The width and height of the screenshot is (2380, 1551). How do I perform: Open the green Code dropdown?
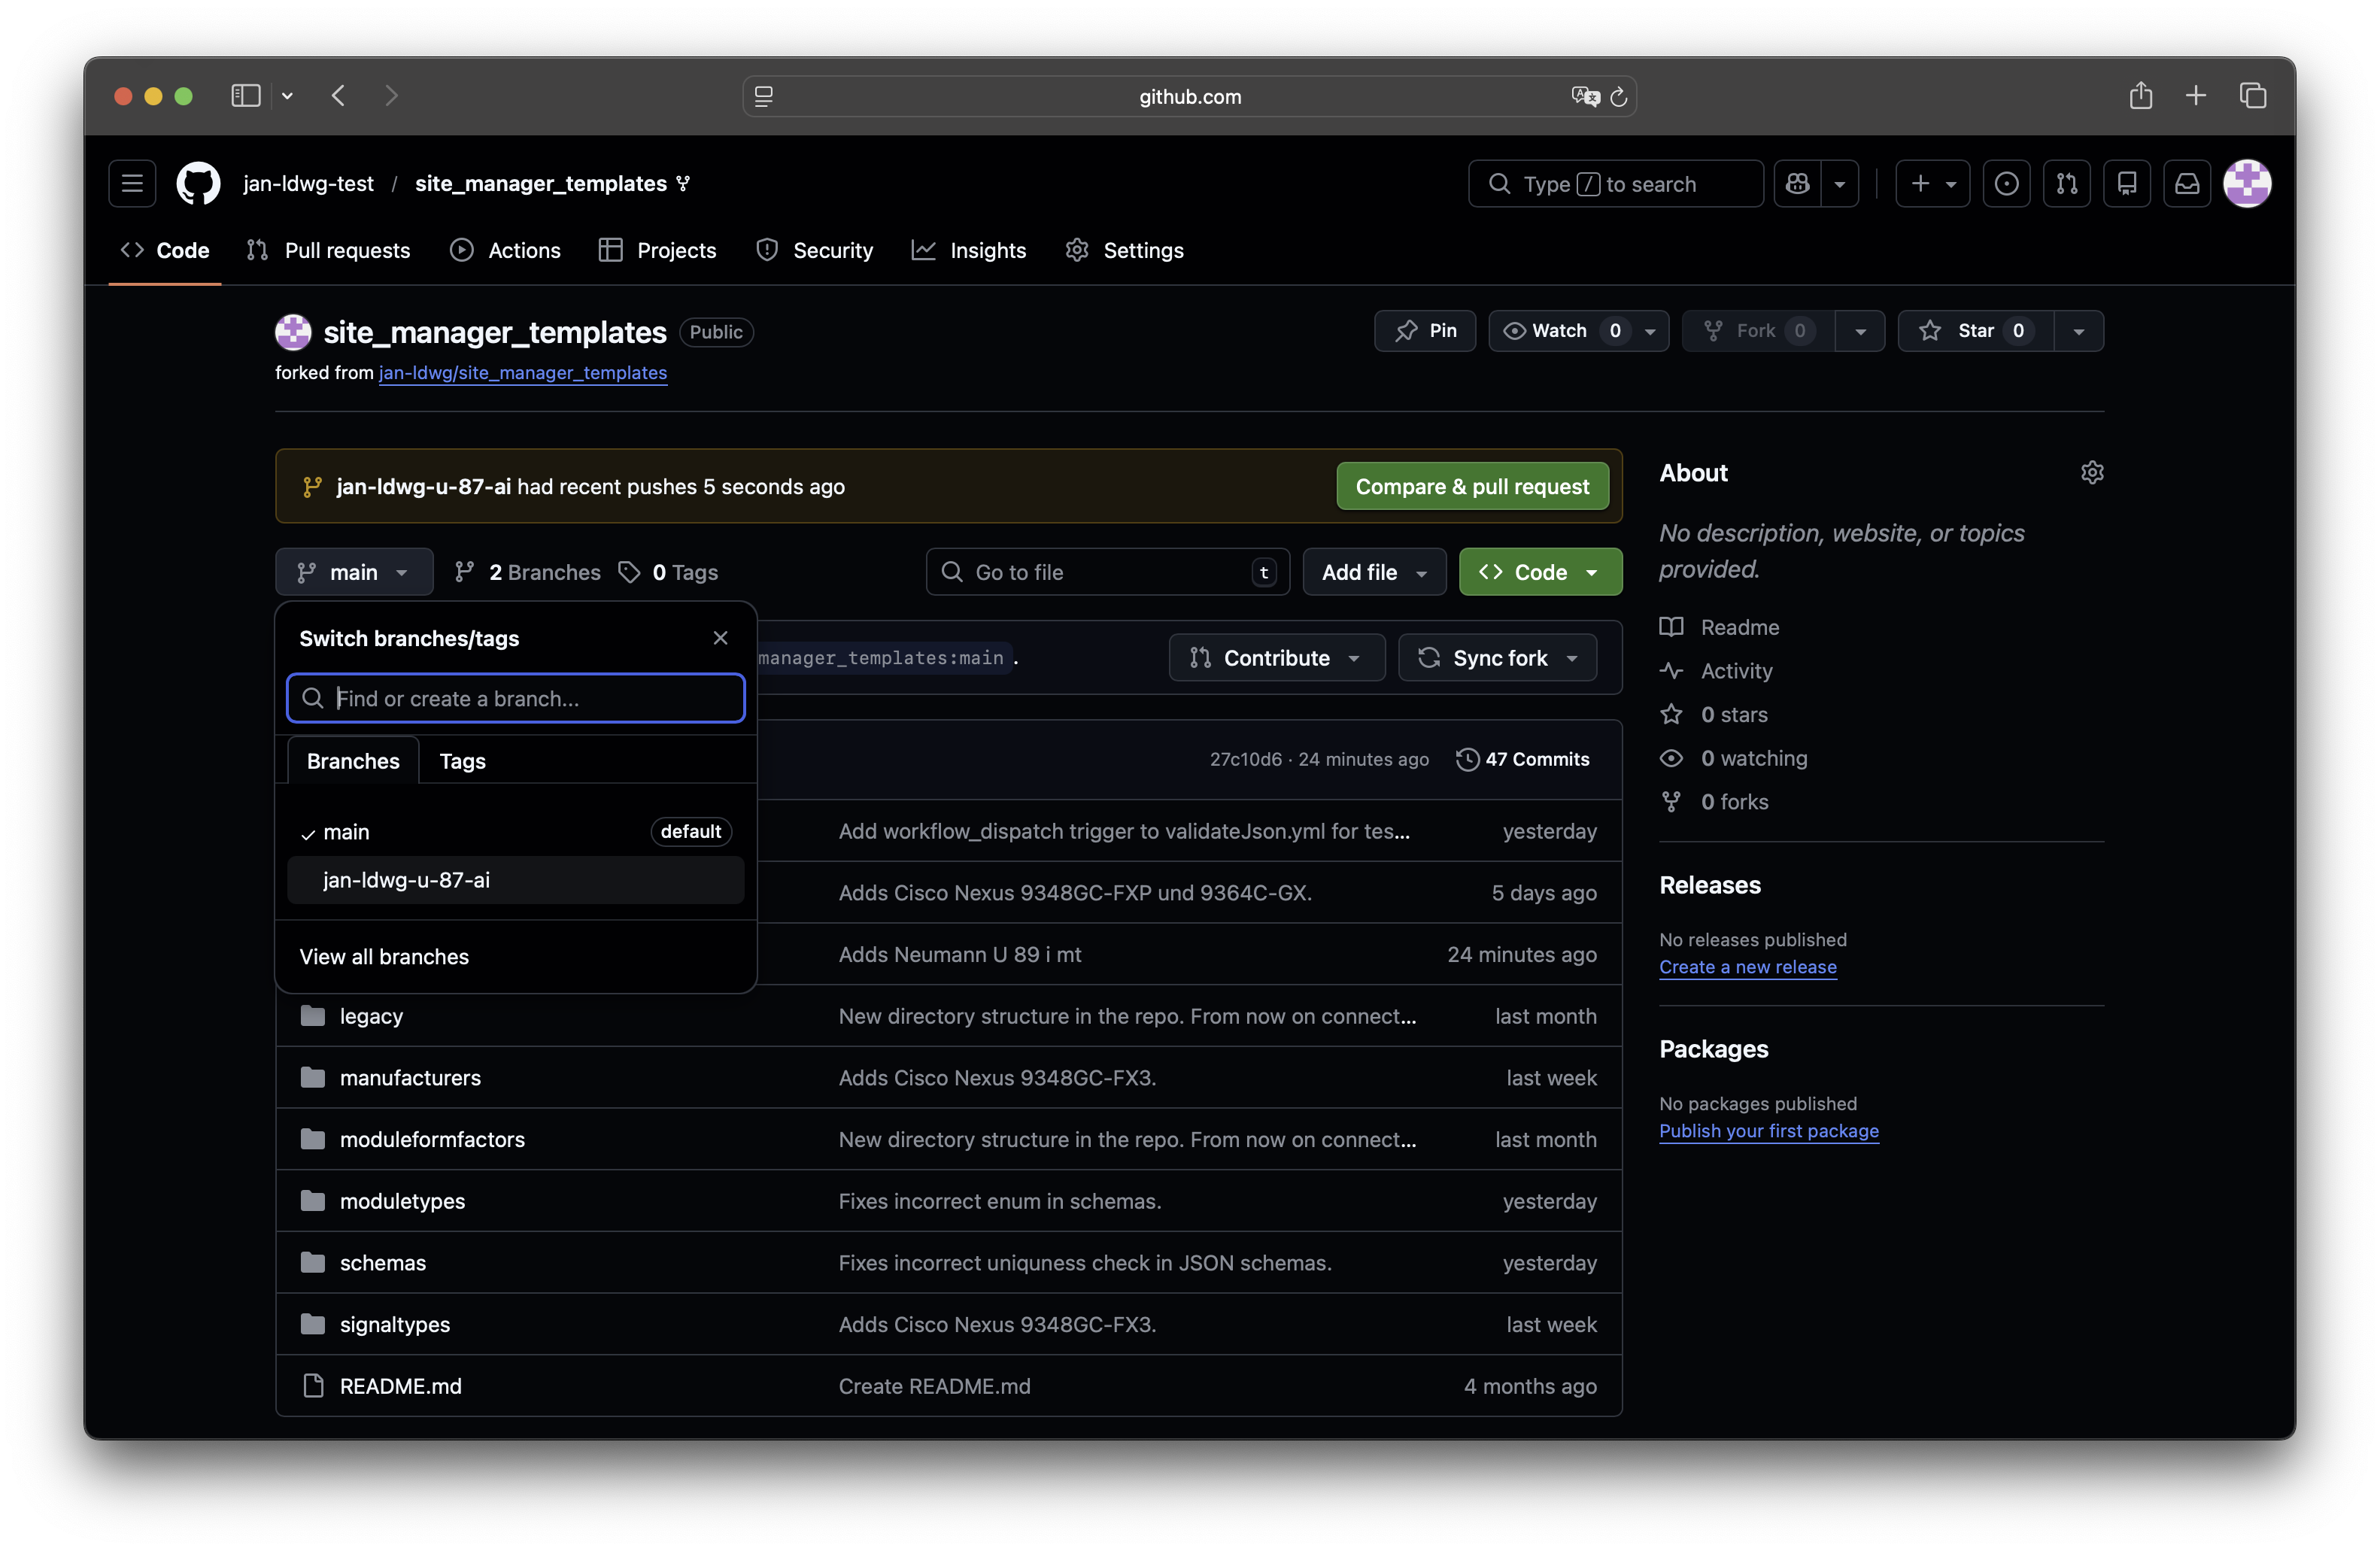click(1540, 572)
